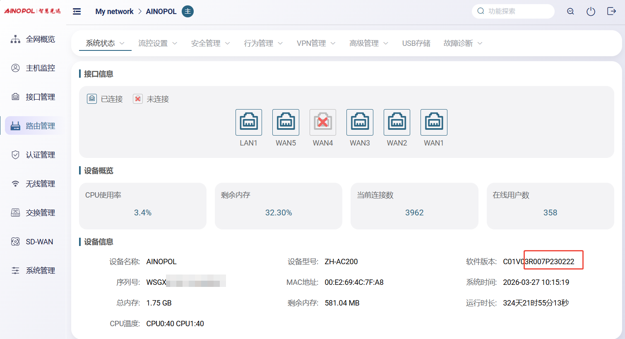Click the hamburger menu collapse icon
The image size is (625, 339).
click(x=77, y=12)
